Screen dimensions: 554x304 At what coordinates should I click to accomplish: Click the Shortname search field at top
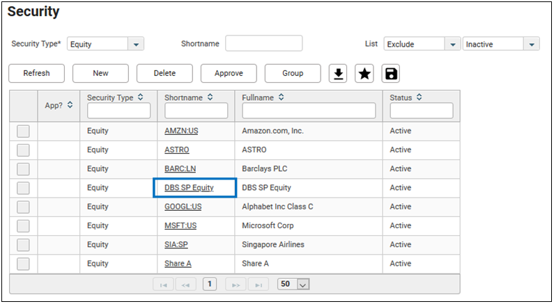coord(263,44)
